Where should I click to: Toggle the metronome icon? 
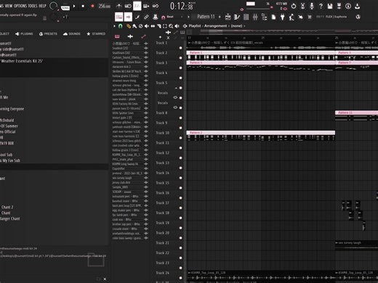pyautogui.click(x=118, y=6)
